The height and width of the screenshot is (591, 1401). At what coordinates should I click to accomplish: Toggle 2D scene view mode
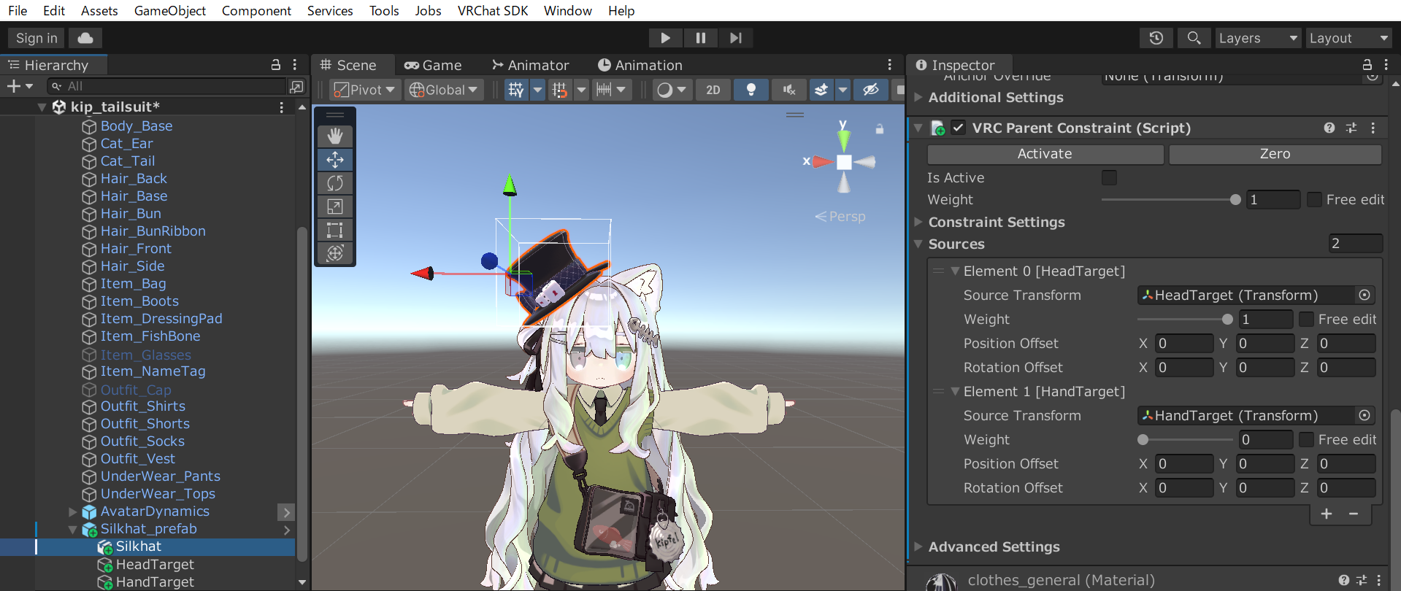click(713, 90)
